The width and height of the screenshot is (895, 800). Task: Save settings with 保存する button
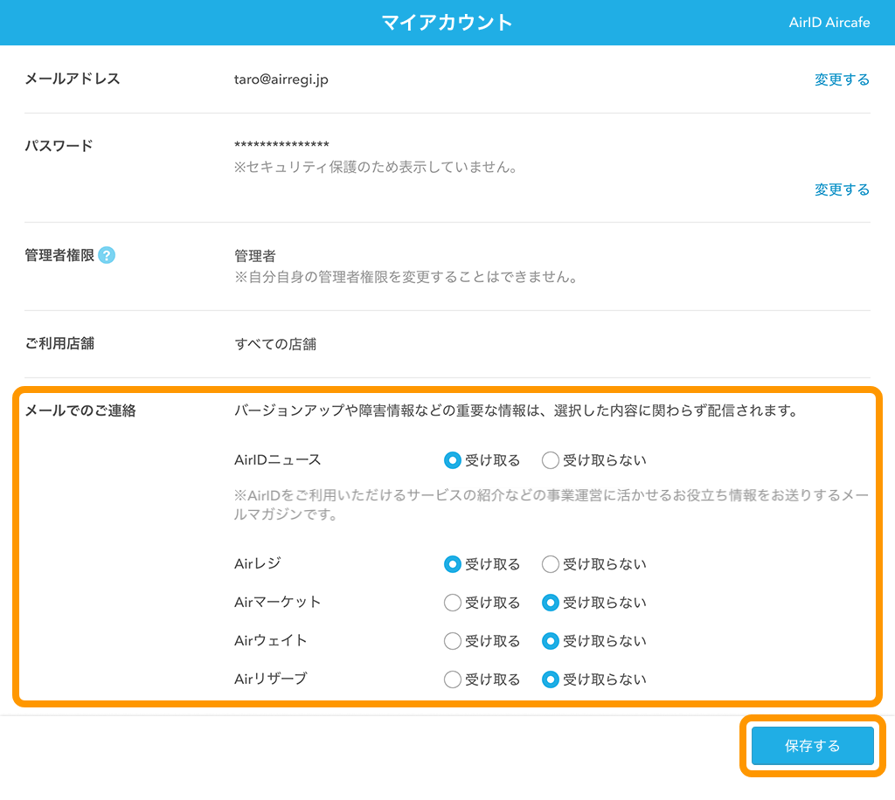812,745
